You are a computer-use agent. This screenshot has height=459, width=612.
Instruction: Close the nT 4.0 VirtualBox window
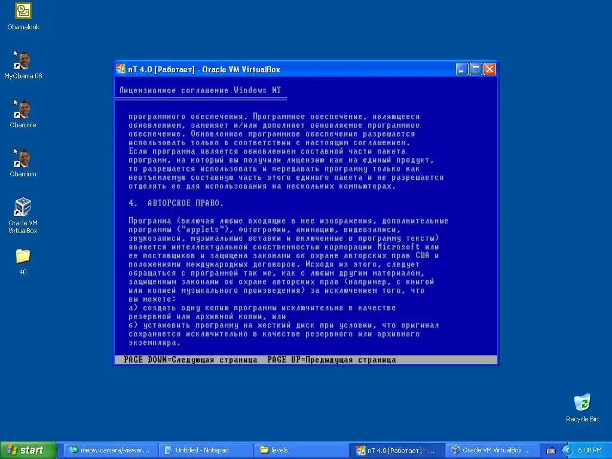click(x=490, y=69)
